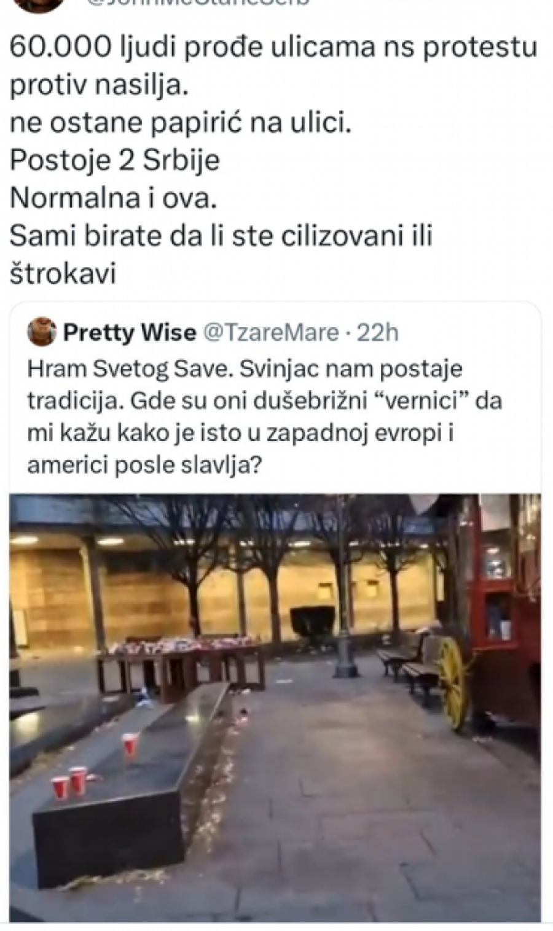Click the author's partially visible handle at top

190,3
